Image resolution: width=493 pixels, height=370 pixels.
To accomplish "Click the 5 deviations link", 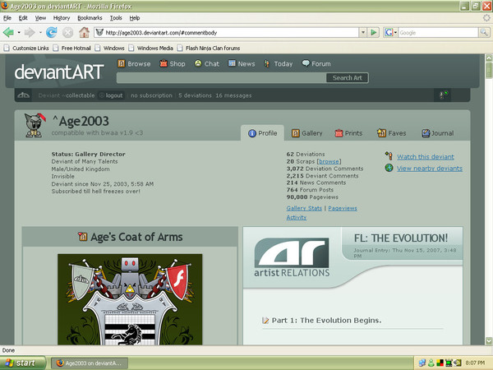I will [195, 95].
